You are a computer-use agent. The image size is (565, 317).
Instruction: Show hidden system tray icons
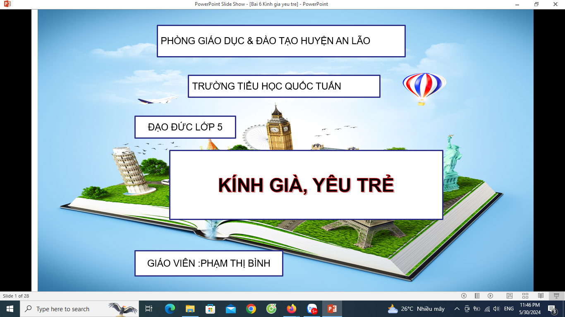point(457,309)
